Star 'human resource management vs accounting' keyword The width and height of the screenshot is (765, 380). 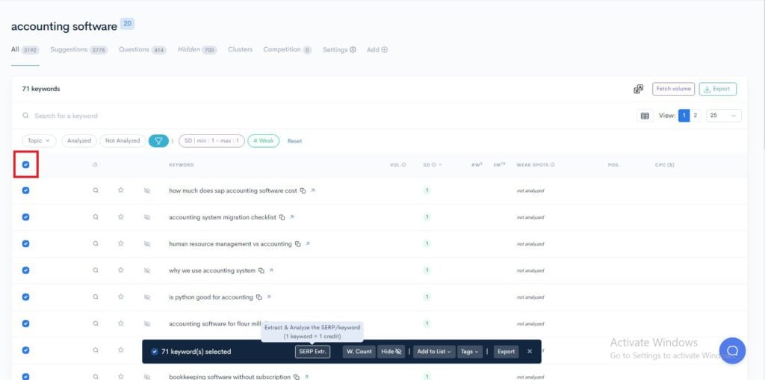click(x=120, y=243)
